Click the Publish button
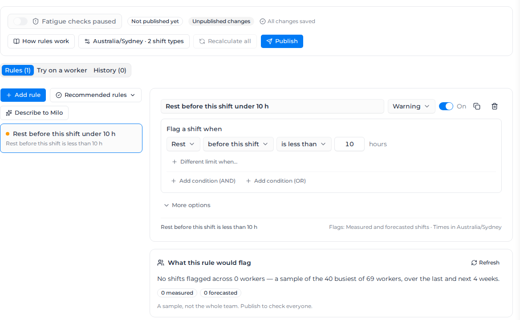Image resolution: width=520 pixels, height=320 pixels. [282, 41]
